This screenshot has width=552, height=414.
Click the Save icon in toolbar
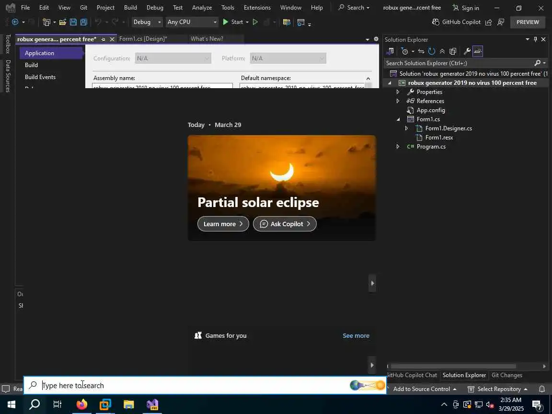[73, 22]
